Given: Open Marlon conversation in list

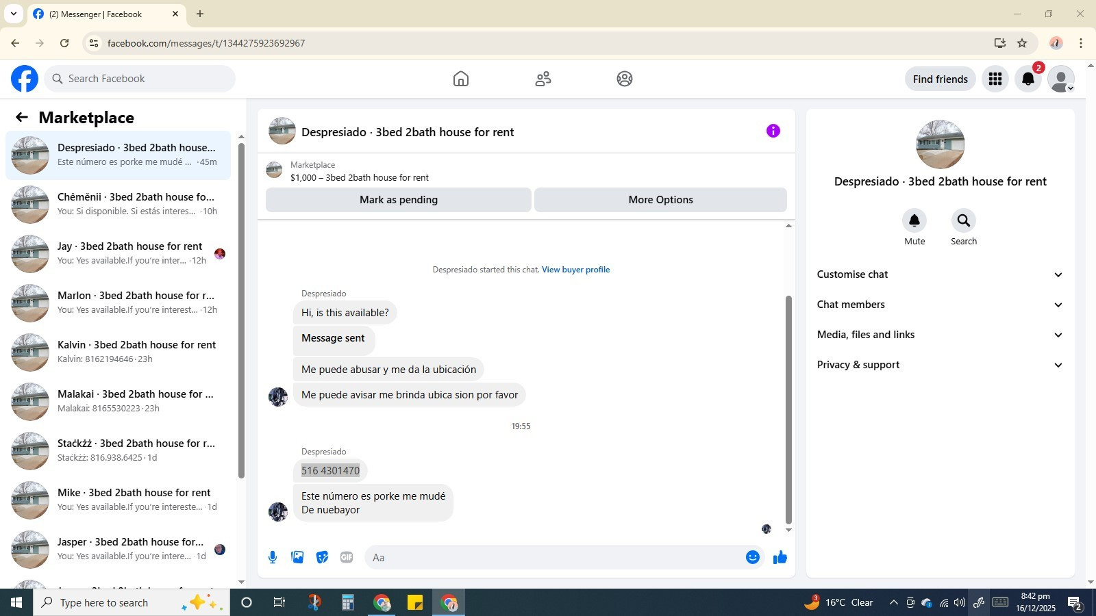Looking at the screenshot, I should coord(118,303).
